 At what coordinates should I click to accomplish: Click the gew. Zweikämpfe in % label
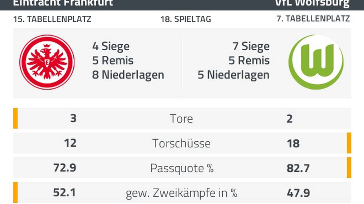[x=181, y=193]
